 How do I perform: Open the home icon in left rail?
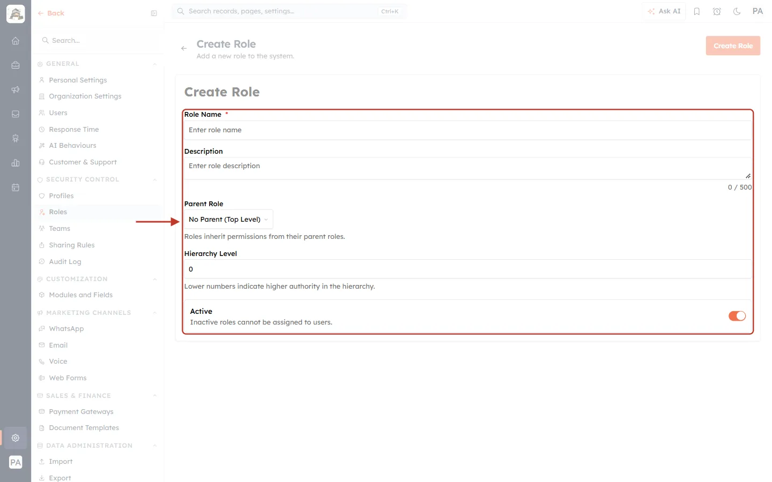(x=16, y=41)
